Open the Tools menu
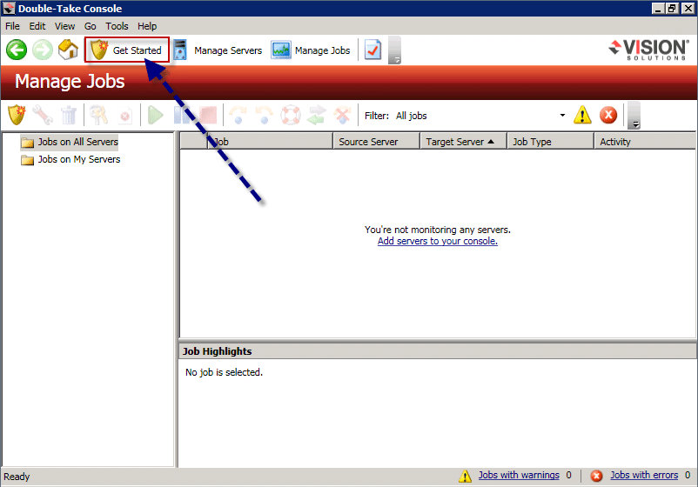 tap(117, 26)
